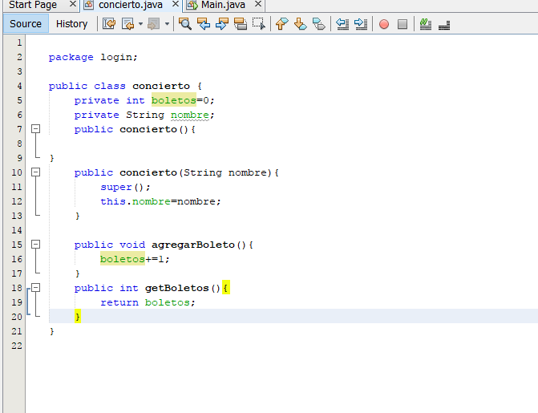Screen dimensions: 538x413
Task: Select the concierto.java tab
Action: pyautogui.click(x=131, y=5)
